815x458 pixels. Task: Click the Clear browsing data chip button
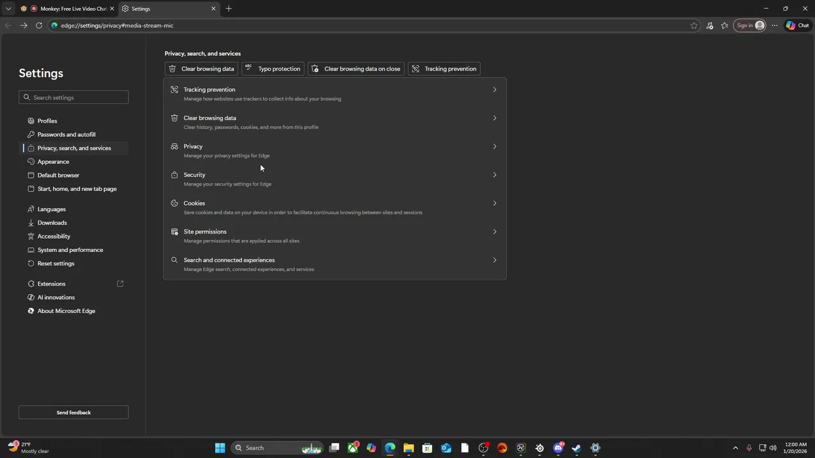coord(201,69)
